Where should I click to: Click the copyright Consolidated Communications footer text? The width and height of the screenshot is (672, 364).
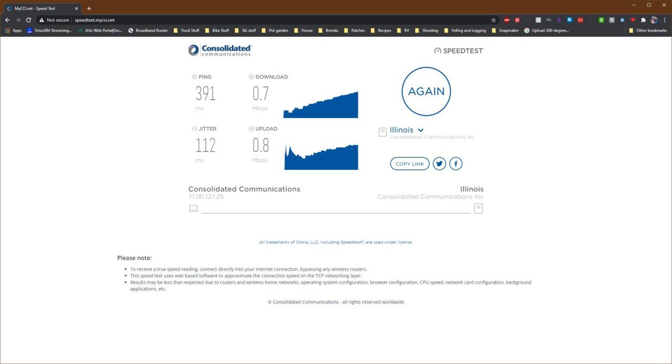[336, 302]
